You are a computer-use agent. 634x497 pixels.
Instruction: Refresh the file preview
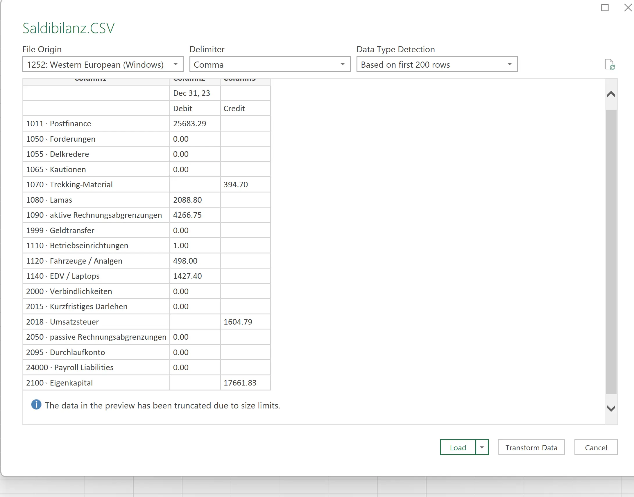(610, 65)
